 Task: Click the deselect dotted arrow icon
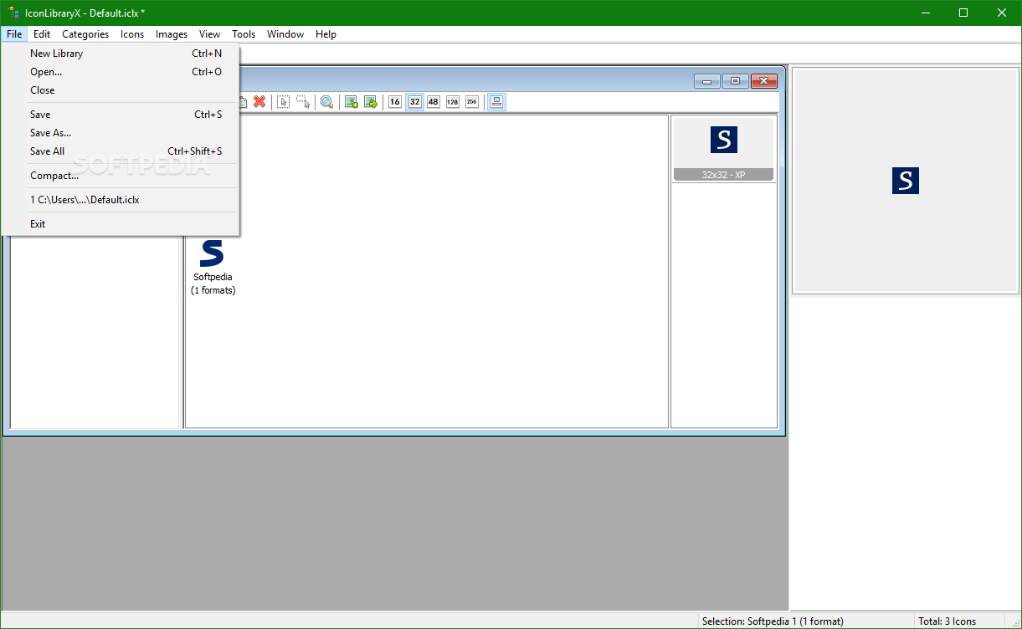pos(303,101)
